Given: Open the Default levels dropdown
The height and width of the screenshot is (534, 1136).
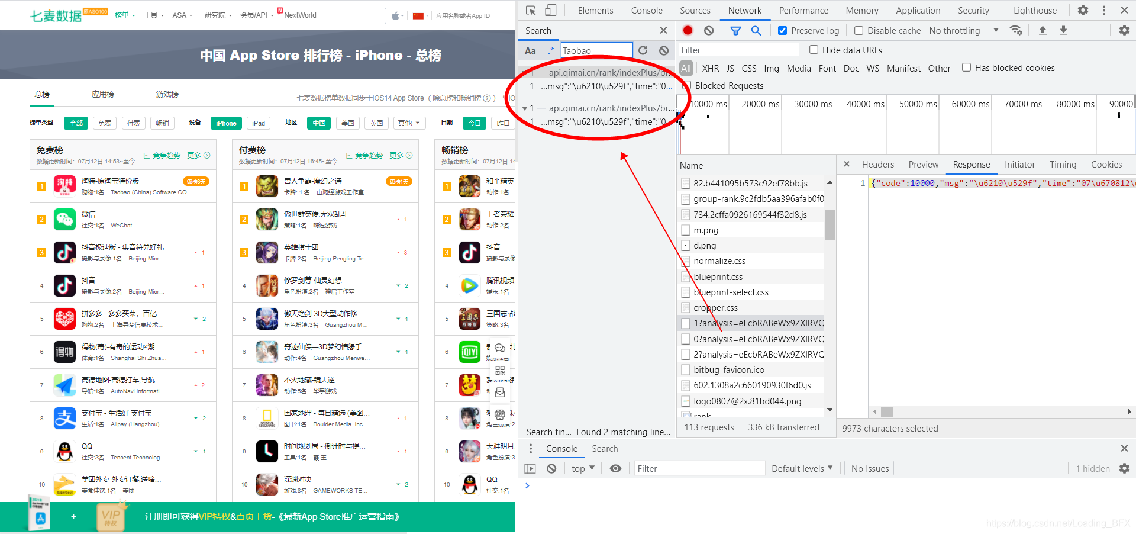Looking at the screenshot, I should point(802,468).
